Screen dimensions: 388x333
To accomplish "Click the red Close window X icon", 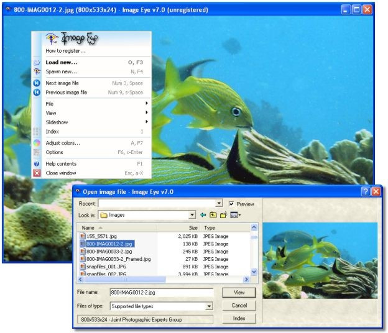I will pos(37,173).
